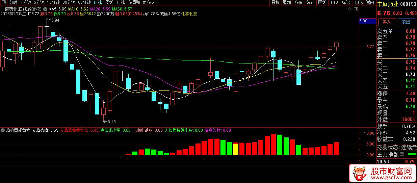Screen dimensions: 417x183
Task: Click the 卖出 sell button
Action: tap(406, 22)
